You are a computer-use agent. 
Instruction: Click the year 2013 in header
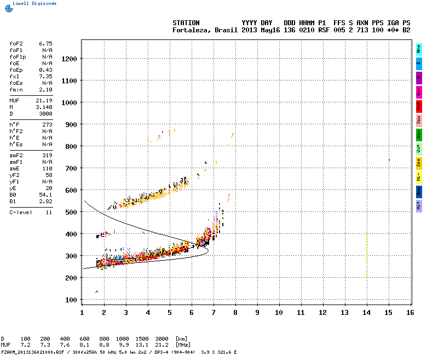[249, 30]
